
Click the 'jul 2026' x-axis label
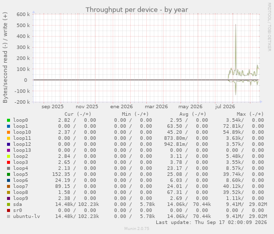(x=225, y=107)
